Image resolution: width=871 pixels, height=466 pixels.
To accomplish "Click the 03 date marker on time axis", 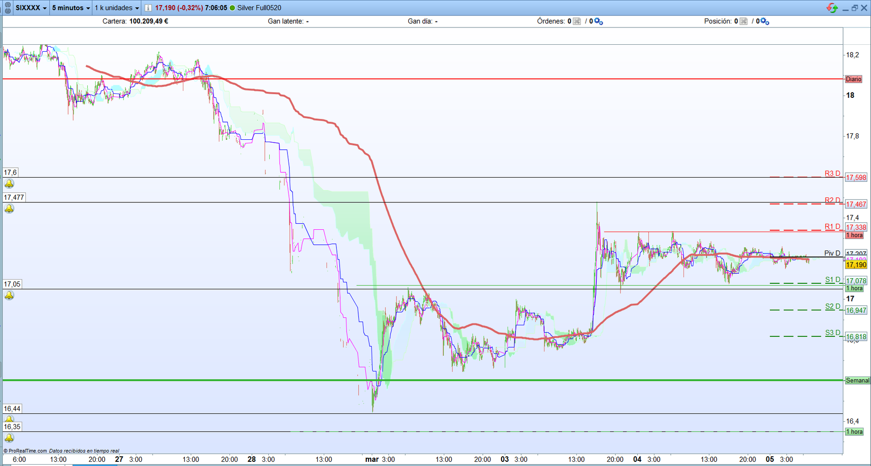I will coord(505,459).
